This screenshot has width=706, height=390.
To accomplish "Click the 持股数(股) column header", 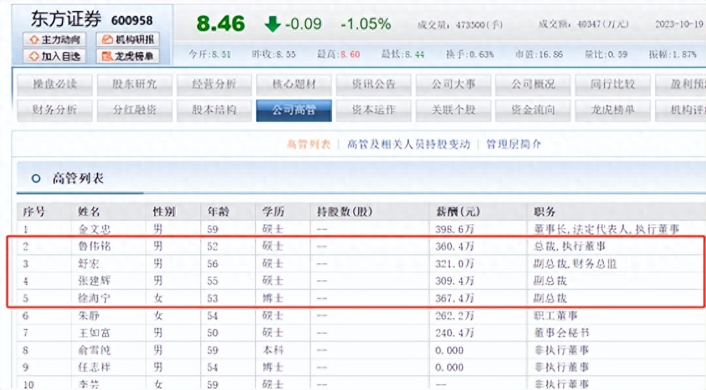I will point(345,212).
